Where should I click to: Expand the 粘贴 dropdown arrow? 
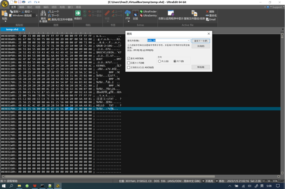click(x=5, y=21)
